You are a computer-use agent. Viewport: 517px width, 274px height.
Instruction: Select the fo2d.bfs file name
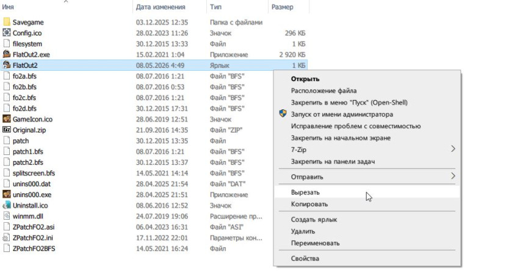tap(24, 109)
